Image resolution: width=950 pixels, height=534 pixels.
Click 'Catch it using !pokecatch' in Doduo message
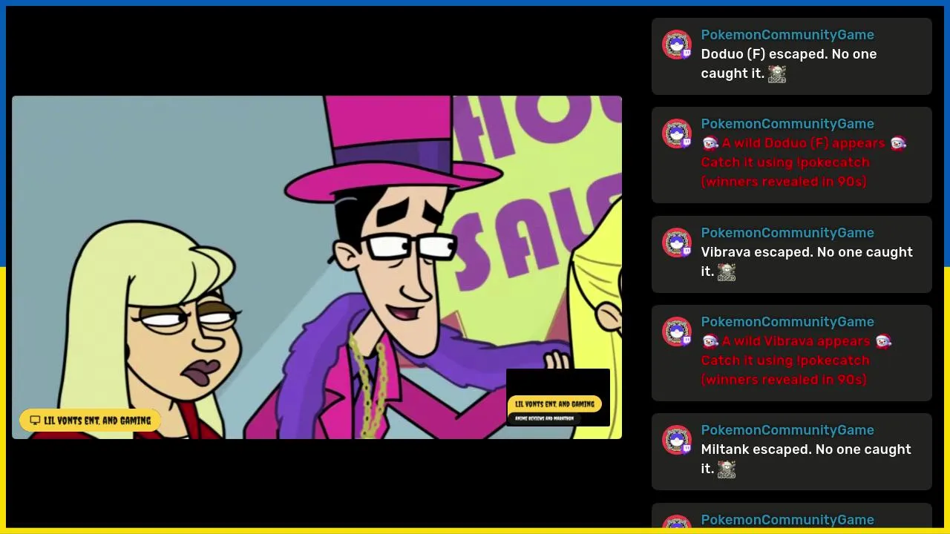[x=785, y=162]
